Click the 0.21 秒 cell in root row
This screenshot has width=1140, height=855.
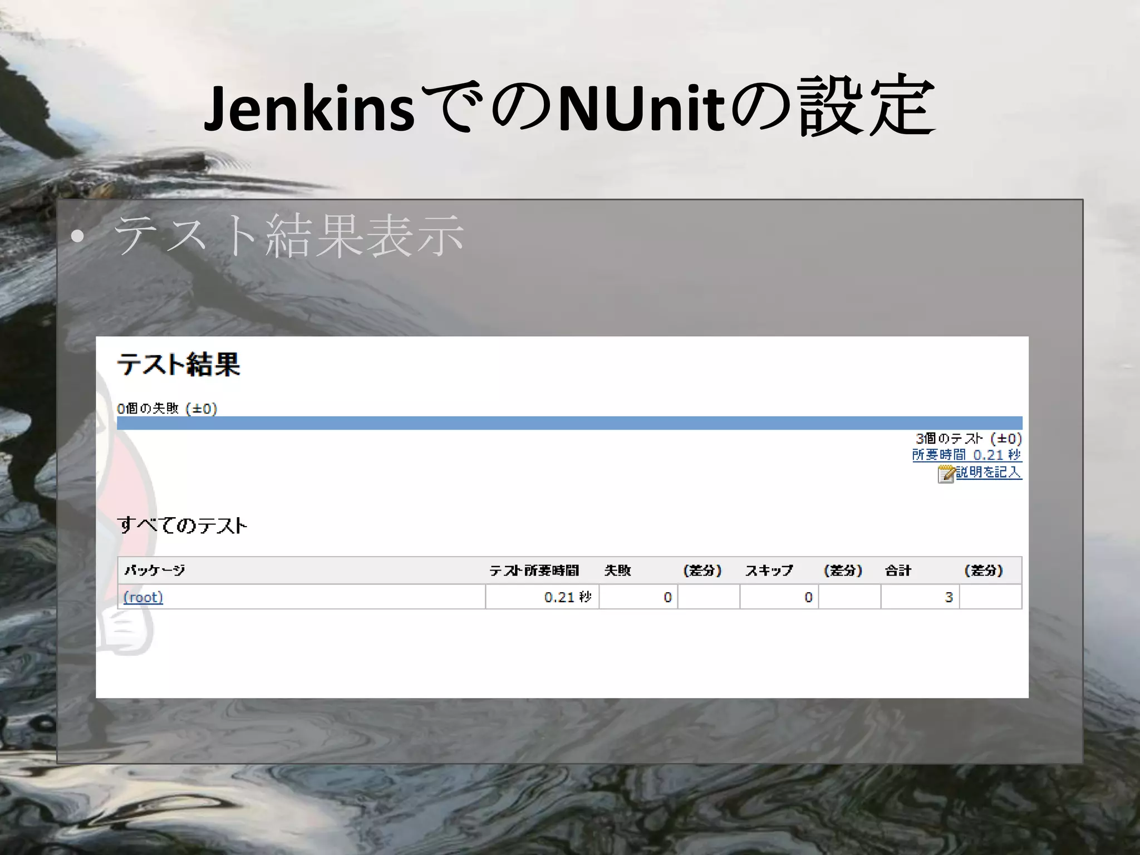point(542,597)
